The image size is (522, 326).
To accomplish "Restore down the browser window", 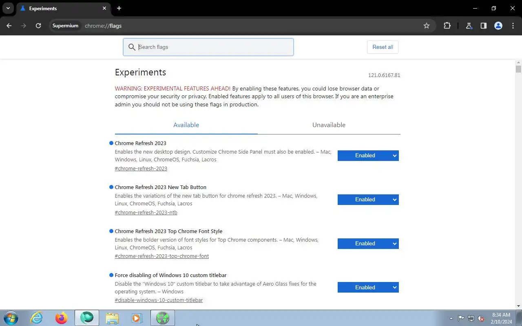I will tap(494, 8).
